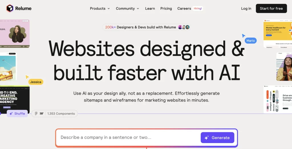The height and width of the screenshot is (149, 292).
Task: Click the blue Mario cursor arrow
Action: [x=243, y=36]
